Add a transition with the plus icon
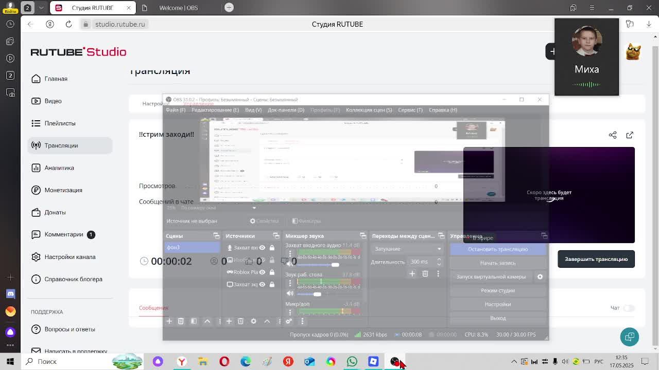Viewport: 659px width, 370px height. [412, 274]
